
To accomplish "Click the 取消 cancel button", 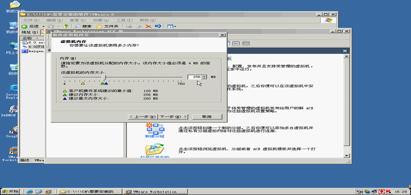I will (x=207, y=117).
